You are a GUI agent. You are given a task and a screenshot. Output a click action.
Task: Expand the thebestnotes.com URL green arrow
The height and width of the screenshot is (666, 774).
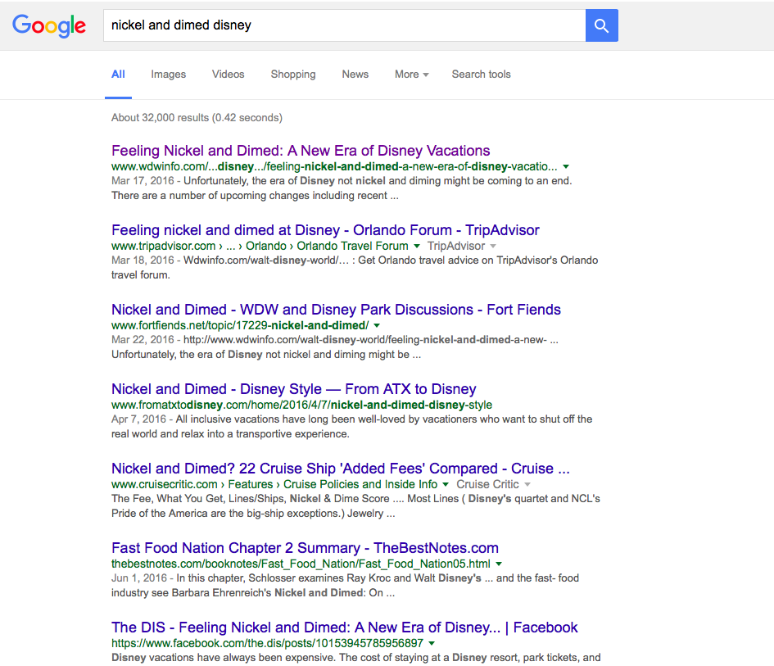click(x=499, y=564)
